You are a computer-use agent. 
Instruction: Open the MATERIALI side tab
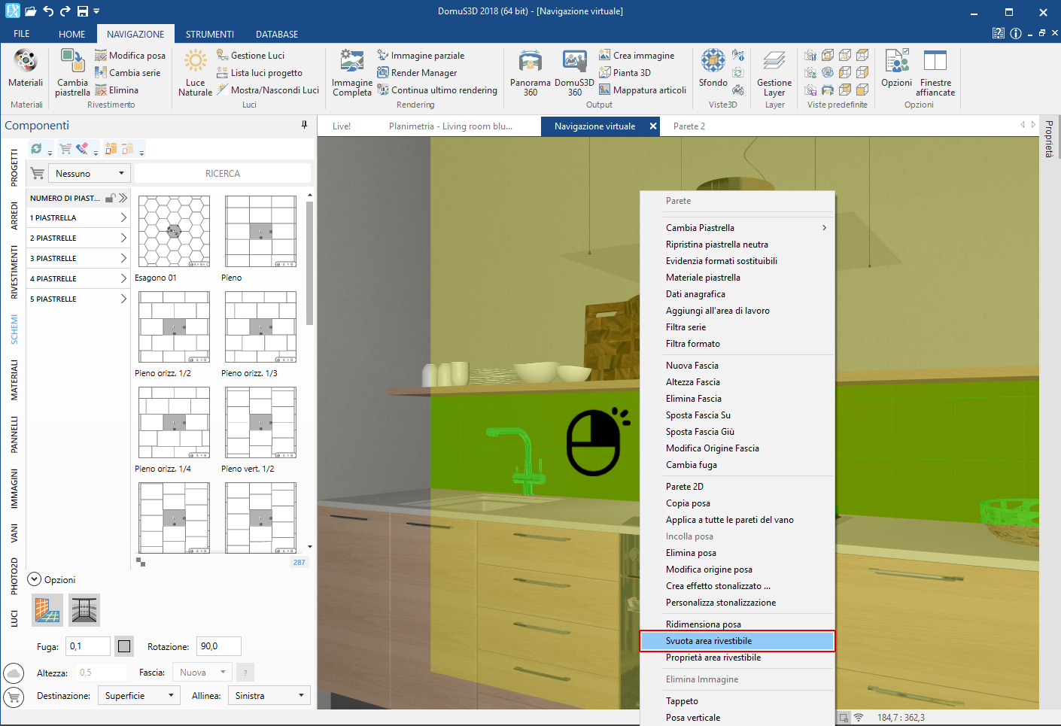[14, 380]
